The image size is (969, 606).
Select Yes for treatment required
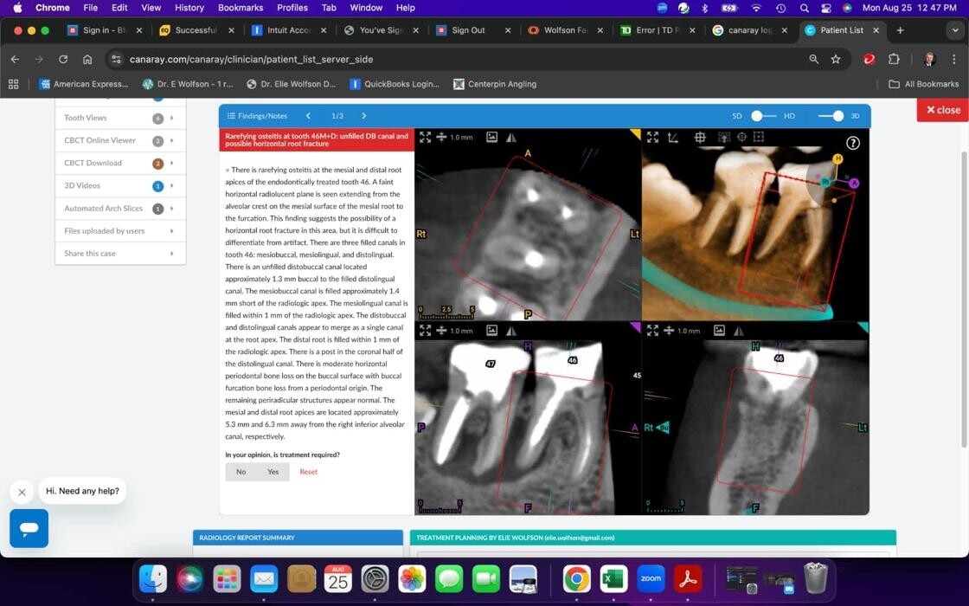[x=273, y=472]
